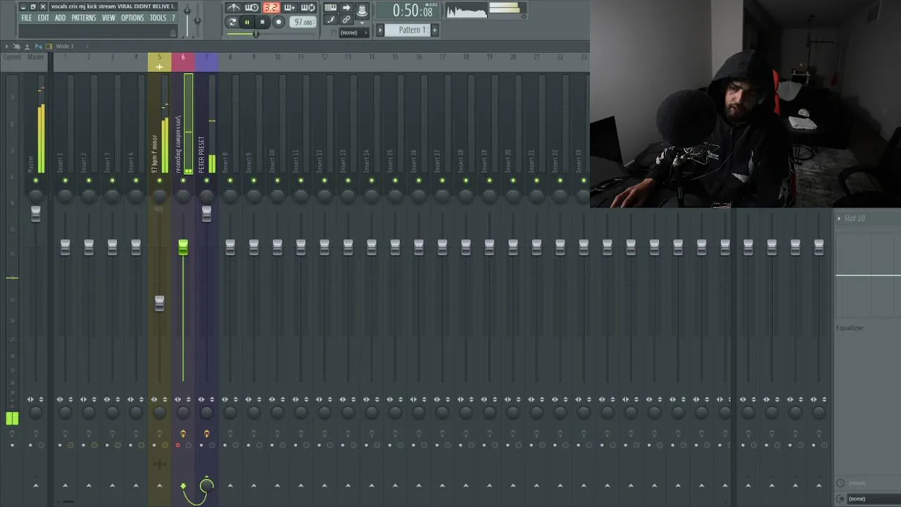Click the send knob on PETER PRESET track
This screenshot has height=507, width=901.
tap(206, 485)
